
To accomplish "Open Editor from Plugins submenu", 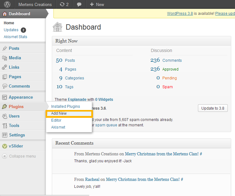I will point(56,120).
